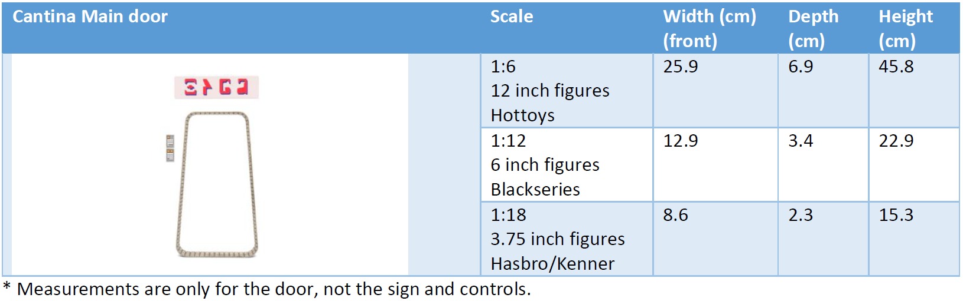
Task: Click the measurements footnote text
Action: (x=267, y=289)
